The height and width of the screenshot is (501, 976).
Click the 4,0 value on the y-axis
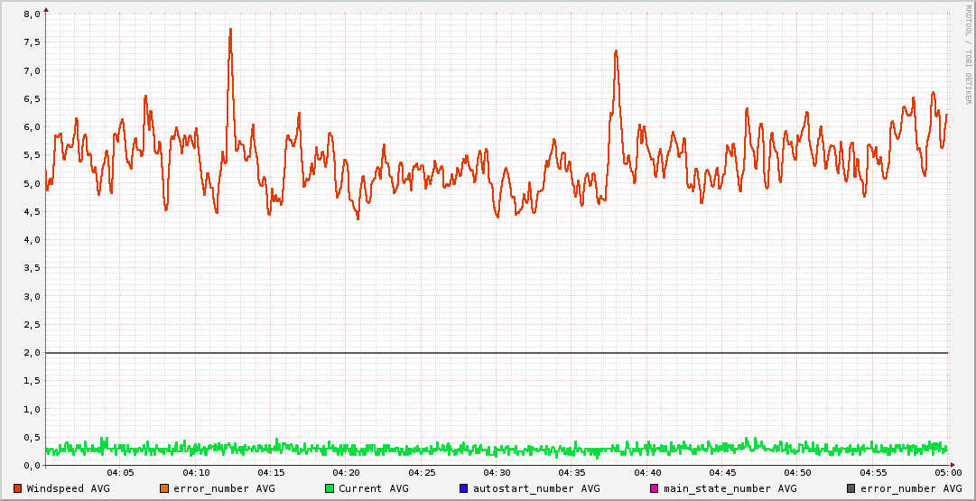31,240
